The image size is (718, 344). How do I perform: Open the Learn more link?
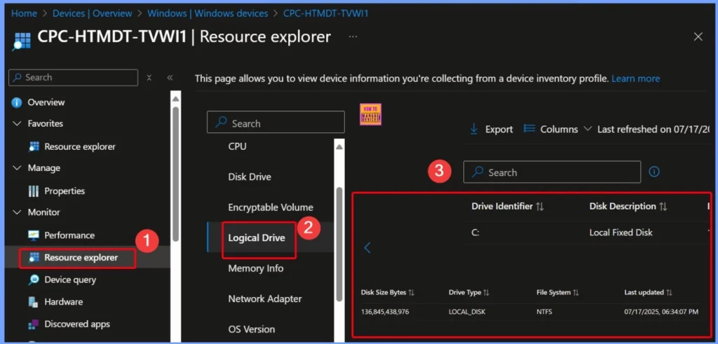coord(635,78)
